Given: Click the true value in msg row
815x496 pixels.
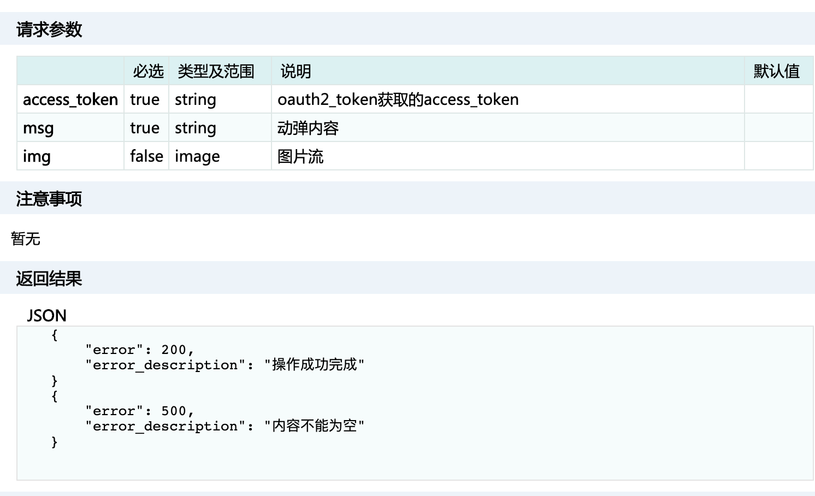Looking at the screenshot, I should pos(145,128).
